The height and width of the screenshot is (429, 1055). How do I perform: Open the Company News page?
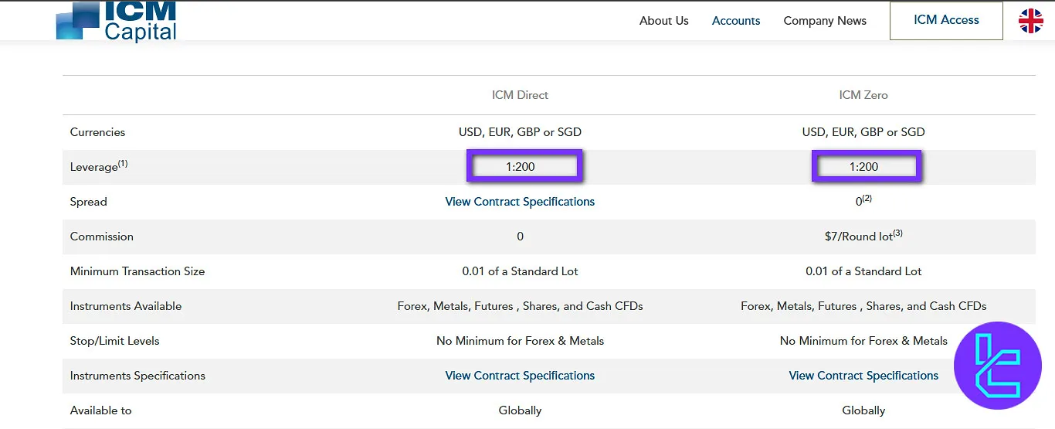(x=825, y=21)
